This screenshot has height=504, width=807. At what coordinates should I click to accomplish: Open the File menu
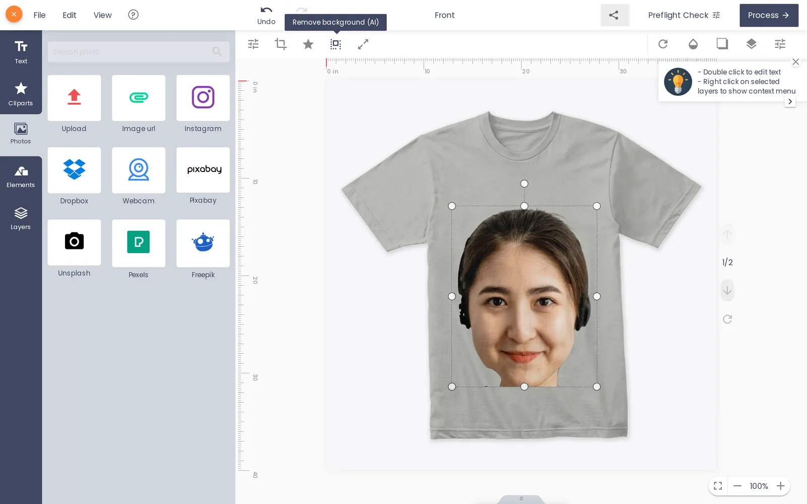[x=39, y=15]
